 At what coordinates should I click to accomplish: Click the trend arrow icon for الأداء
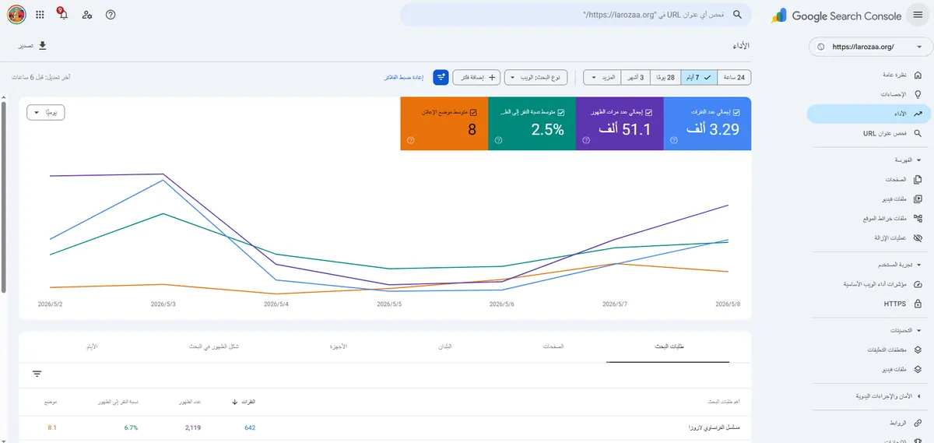[918, 114]
